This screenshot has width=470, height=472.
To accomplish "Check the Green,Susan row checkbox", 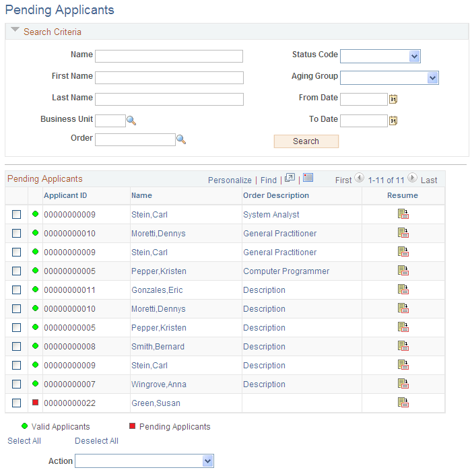I will 16,403.
